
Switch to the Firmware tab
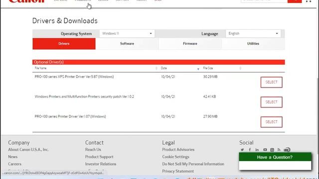190,44
